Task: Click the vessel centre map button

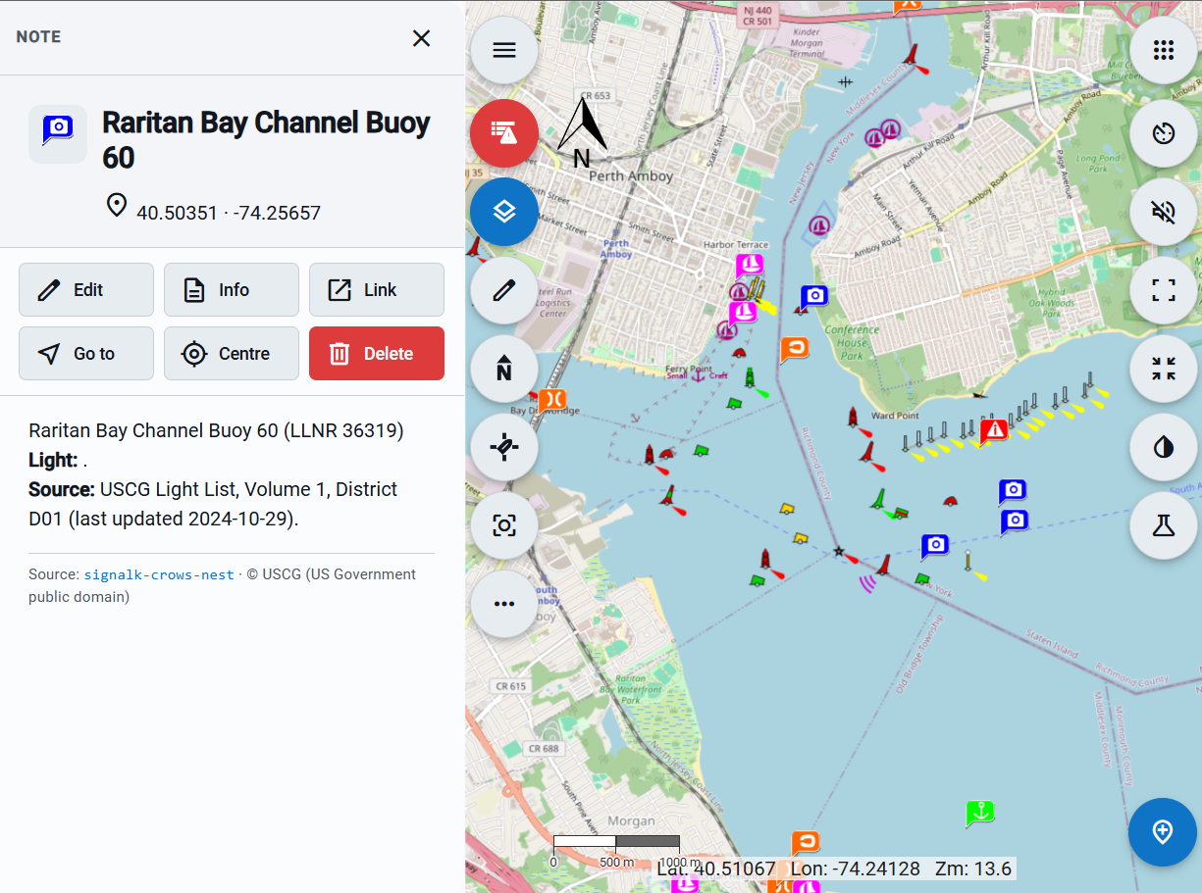Action: point(504,447)
